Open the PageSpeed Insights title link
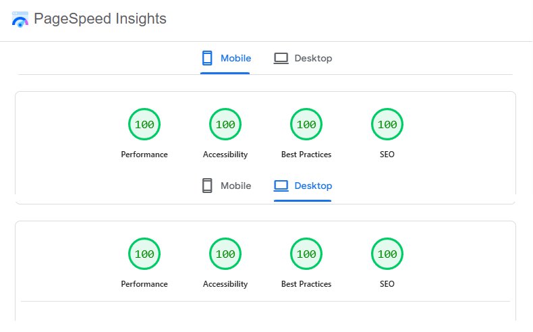 [100, 19]
